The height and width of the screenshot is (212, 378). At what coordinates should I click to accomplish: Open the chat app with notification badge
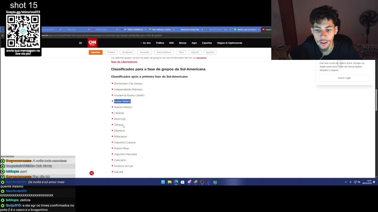click(189, 182)
